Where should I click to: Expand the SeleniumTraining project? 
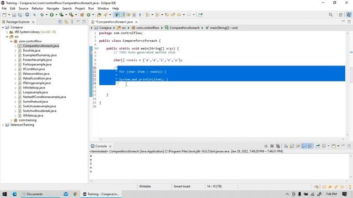pos(3,125)
